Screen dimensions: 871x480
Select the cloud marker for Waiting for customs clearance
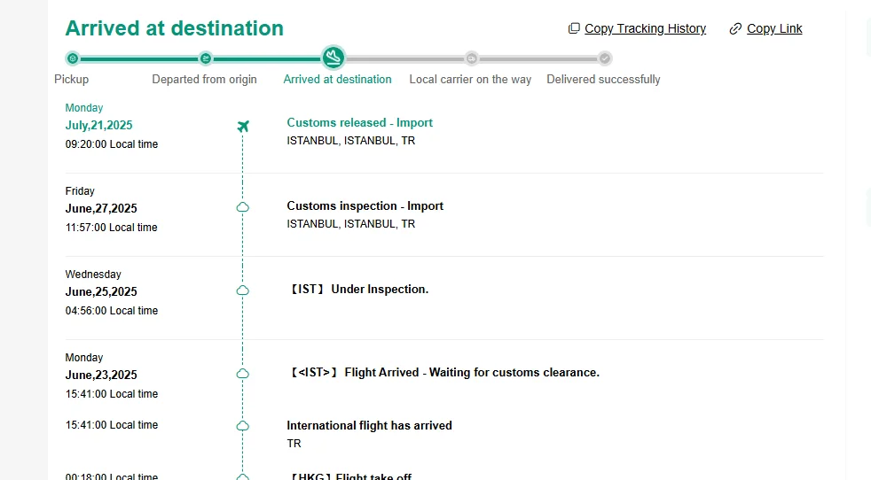pos(243,374)
